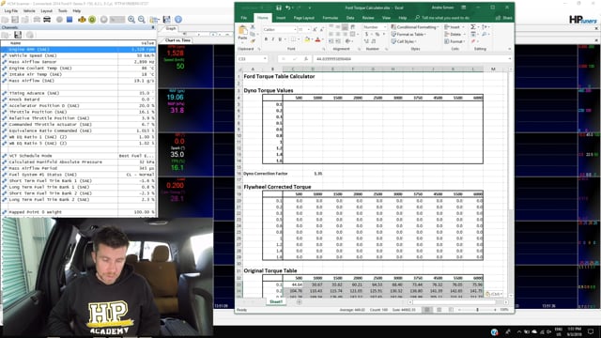Open the Format as Table dropdown
601x338 pixels.
(408, 34)
